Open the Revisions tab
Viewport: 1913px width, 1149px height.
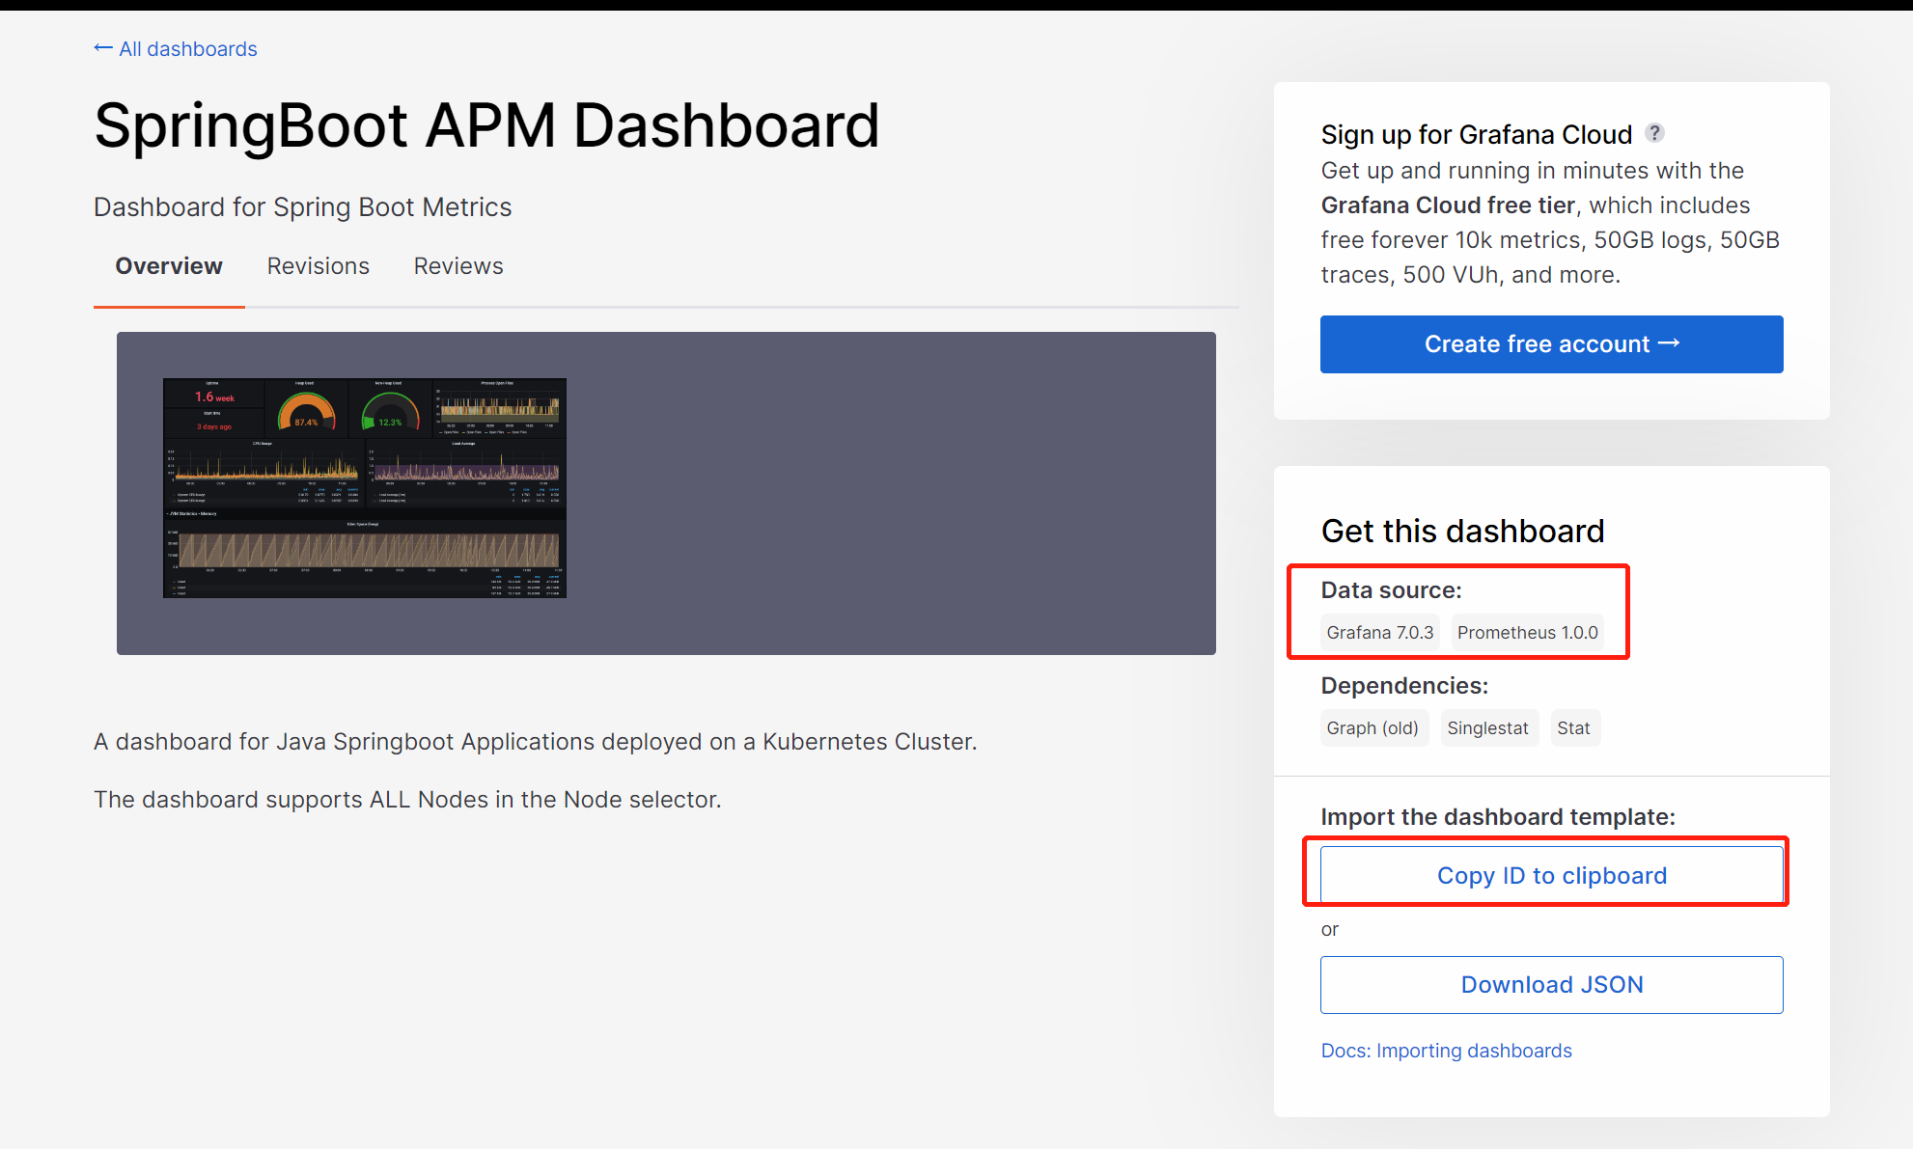(x=318, y=266)
